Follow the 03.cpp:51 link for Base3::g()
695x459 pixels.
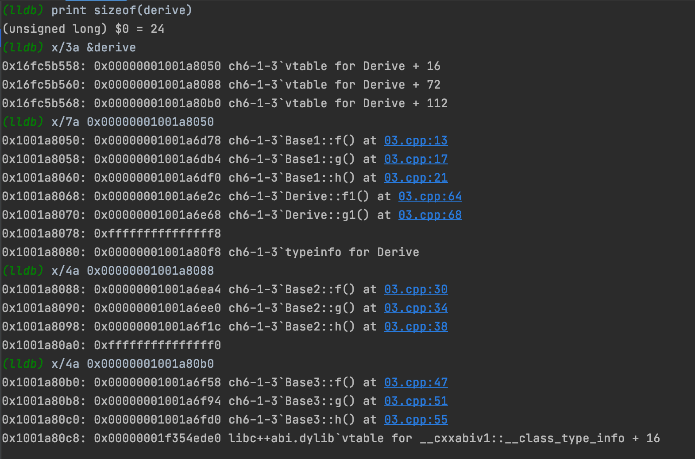point(416,401)
